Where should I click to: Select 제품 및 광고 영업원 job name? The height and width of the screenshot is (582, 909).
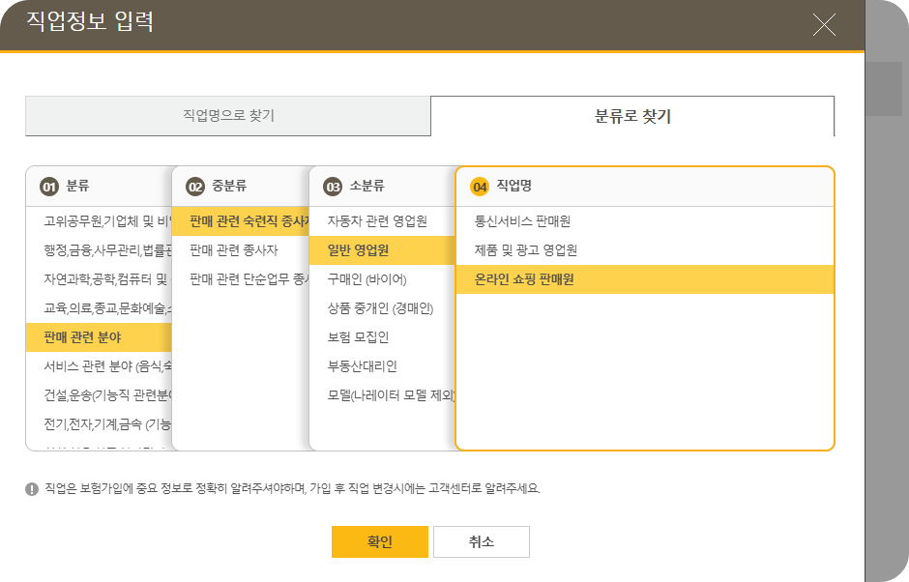[x=645, y=249]
